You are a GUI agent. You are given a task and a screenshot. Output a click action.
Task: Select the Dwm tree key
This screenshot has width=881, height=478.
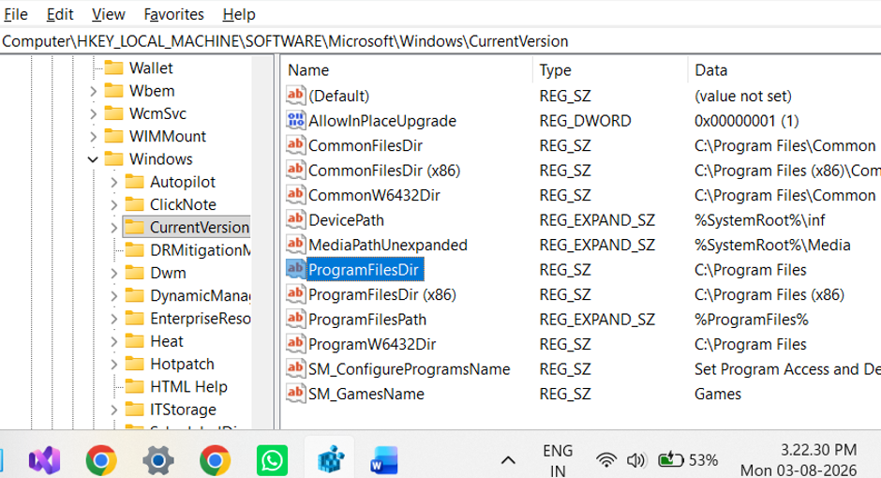pyautogui.click(x=168, y=273)
